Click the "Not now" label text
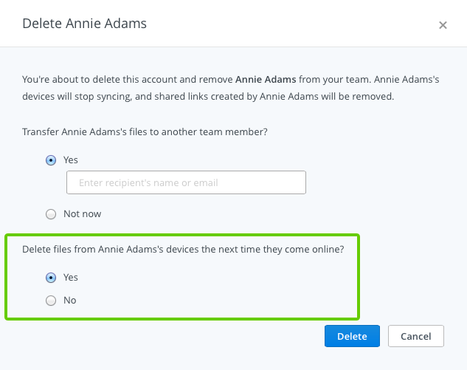467x370 pixels. (x=82, y=214)
